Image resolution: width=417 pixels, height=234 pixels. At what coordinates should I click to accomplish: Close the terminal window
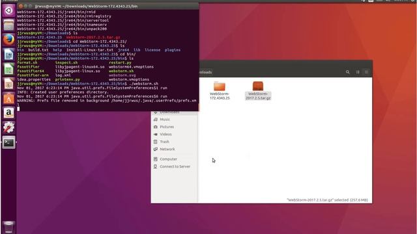20,6
